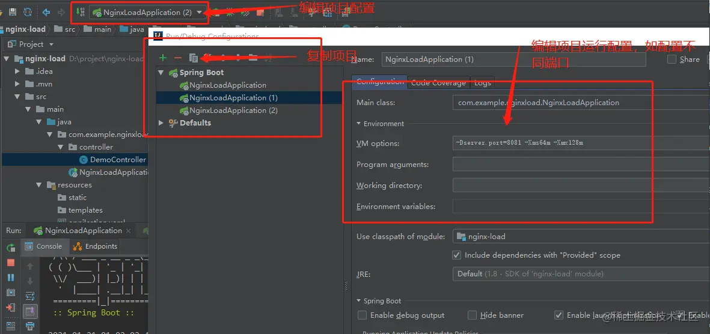Toggle Enable launch optimization checkbox

tap(559, 315)
